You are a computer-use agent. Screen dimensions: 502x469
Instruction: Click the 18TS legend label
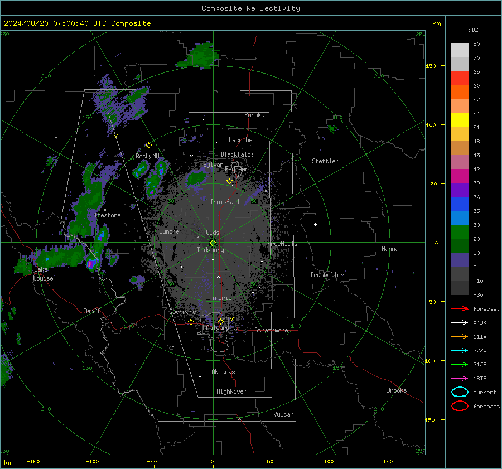point(480,379)
